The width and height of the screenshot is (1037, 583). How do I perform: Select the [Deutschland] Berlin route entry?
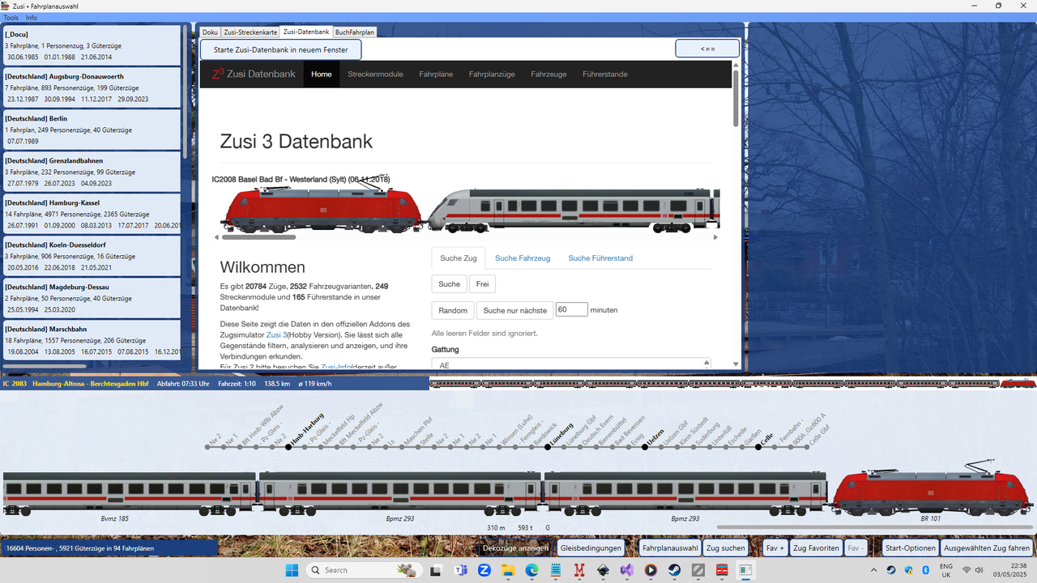tap(92, 130)
